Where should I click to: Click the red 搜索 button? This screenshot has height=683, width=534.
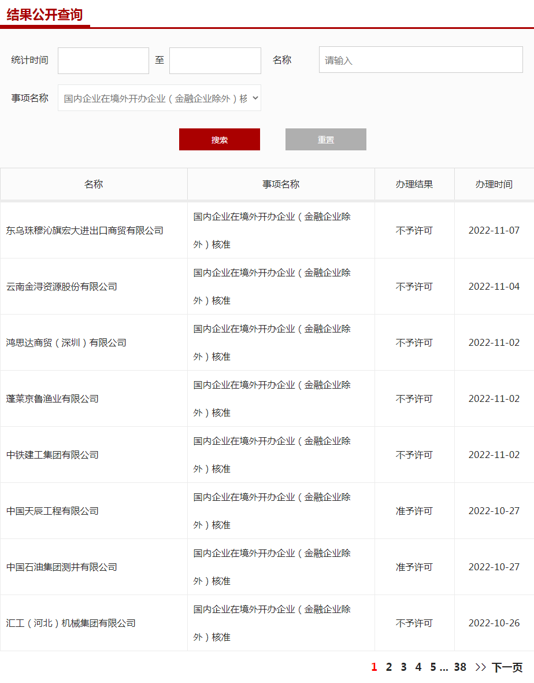[220, 139]
